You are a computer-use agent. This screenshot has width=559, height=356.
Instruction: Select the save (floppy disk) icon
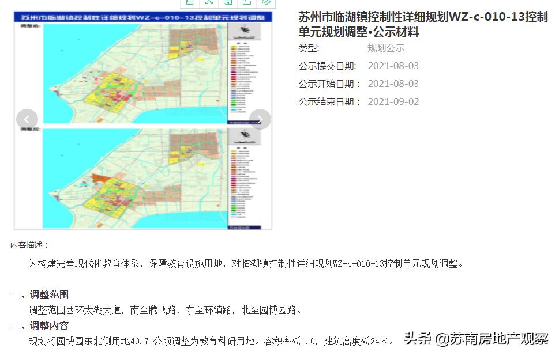click(x=228, y=3)
